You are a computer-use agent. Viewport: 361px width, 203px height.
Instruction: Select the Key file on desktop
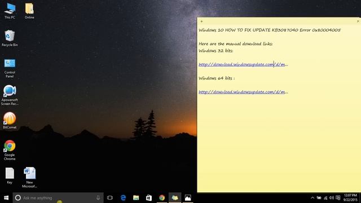pos(10,175)
